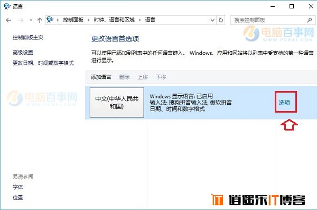Select 控制面板 in the breadcrumb

[73, 19]
